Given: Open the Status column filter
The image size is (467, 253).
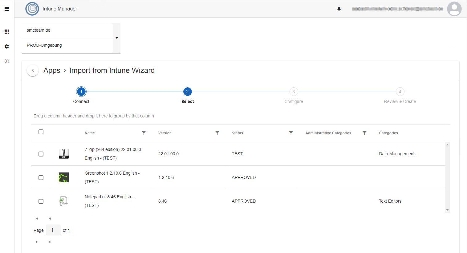Looking at the screenshot, I should [x=291, y=133].
